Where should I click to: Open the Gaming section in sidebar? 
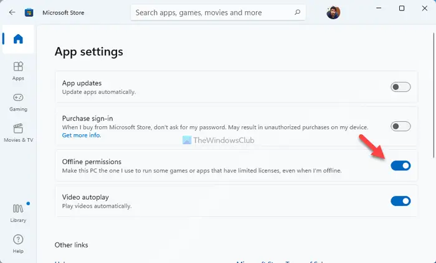click(18, 102)
